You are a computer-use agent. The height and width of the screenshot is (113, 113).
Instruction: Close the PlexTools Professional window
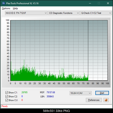(108, 3)
